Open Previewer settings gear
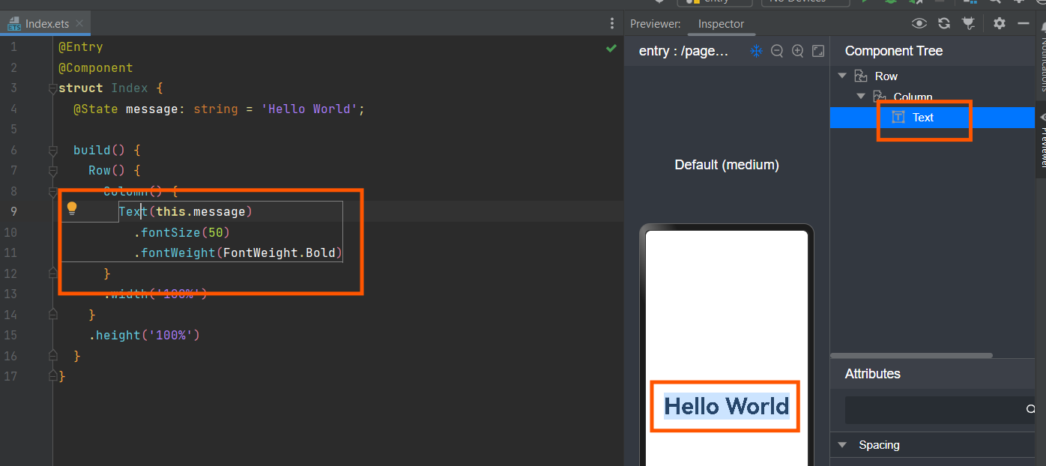The image size is (1046, 466). (1000, 24)
